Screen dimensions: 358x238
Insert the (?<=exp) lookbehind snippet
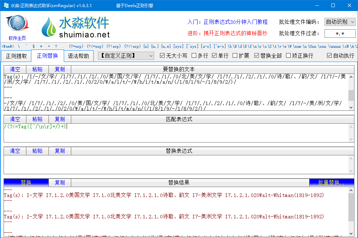tap(95, 46)
